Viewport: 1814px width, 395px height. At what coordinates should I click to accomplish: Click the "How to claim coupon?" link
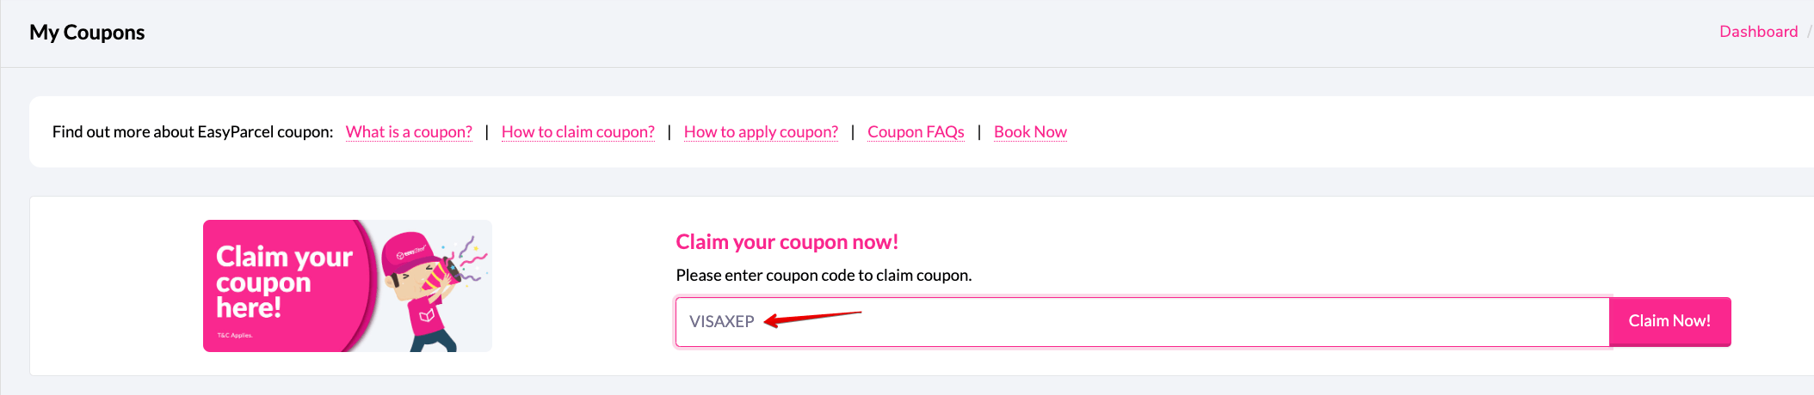click(578, 131)
